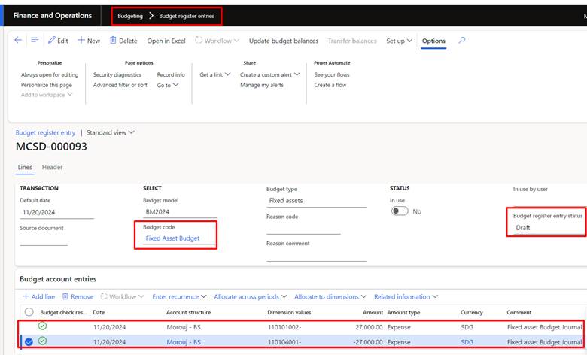Click amount cell 27,000.00
The height and width of the screenshot is (355, 587).
[x=369, y=327]
